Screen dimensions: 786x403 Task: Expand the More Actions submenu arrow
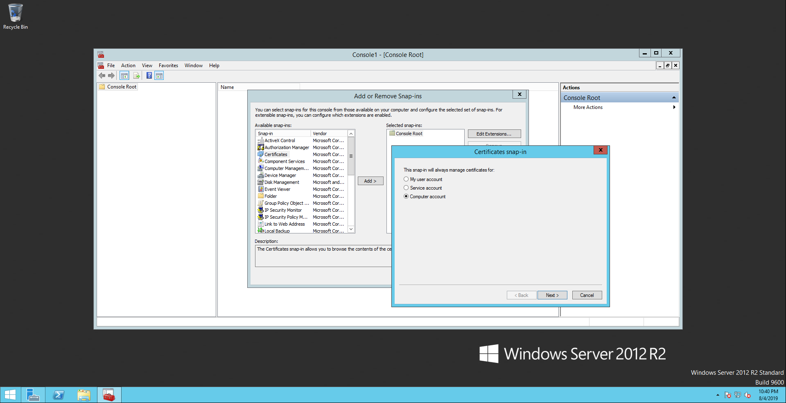click(674, 107)
